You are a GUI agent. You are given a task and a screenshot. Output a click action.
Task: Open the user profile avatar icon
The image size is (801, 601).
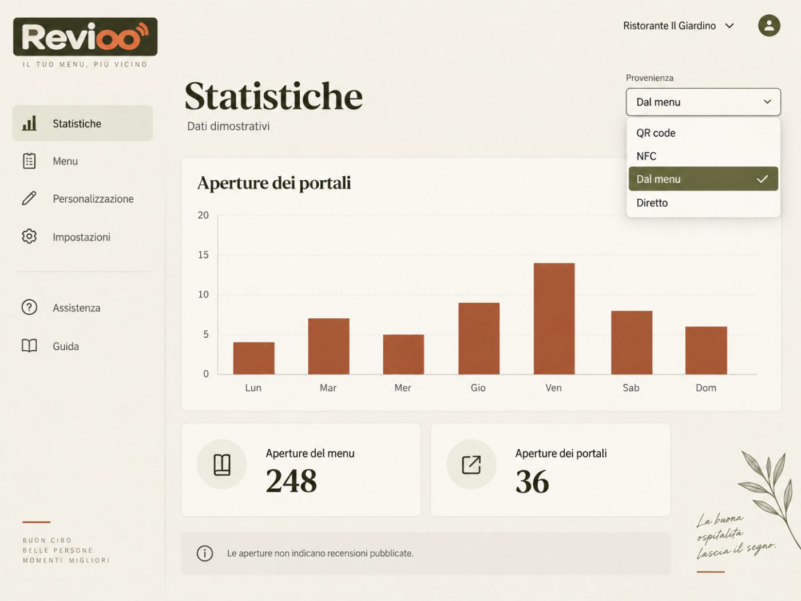[x=769, y=25]
